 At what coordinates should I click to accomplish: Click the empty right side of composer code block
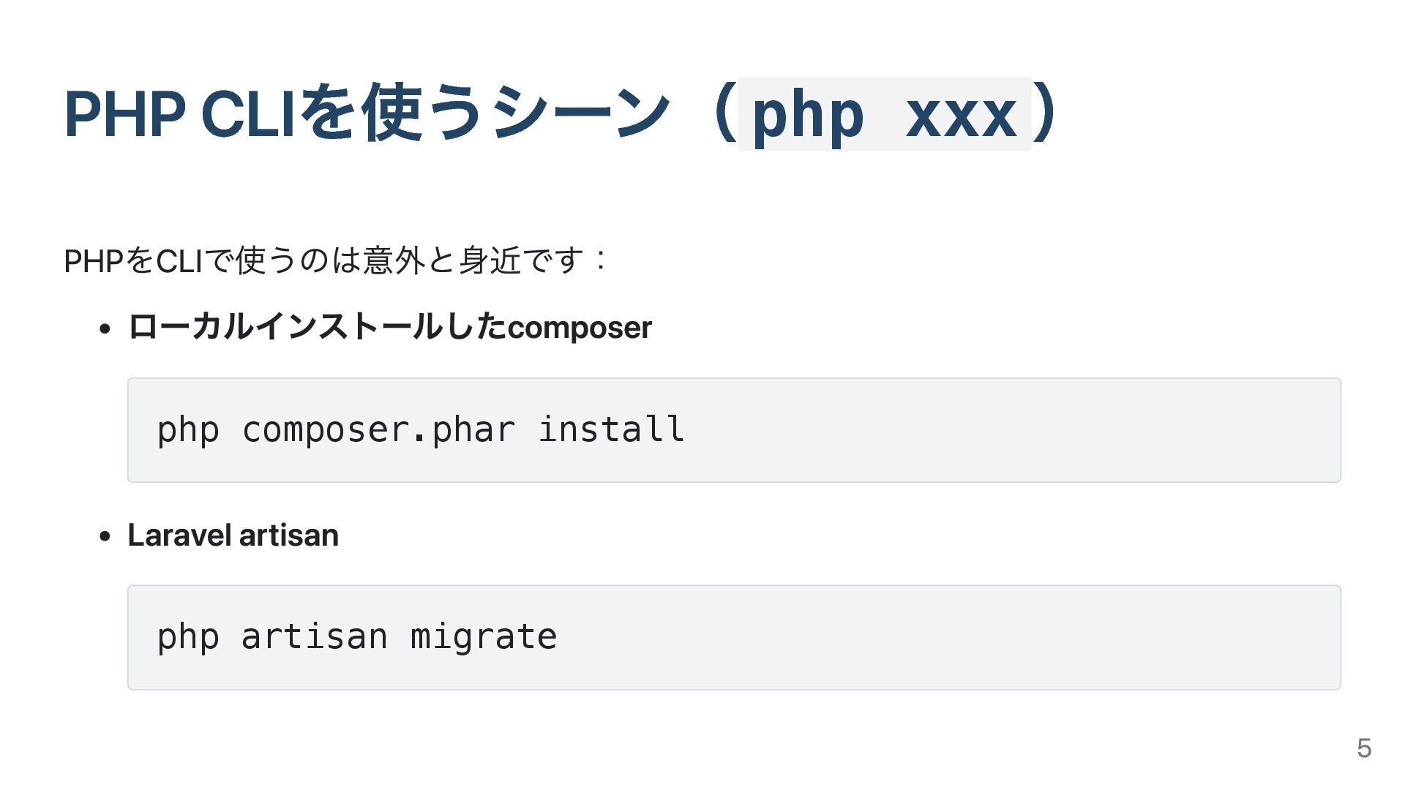pos(1098,430)
